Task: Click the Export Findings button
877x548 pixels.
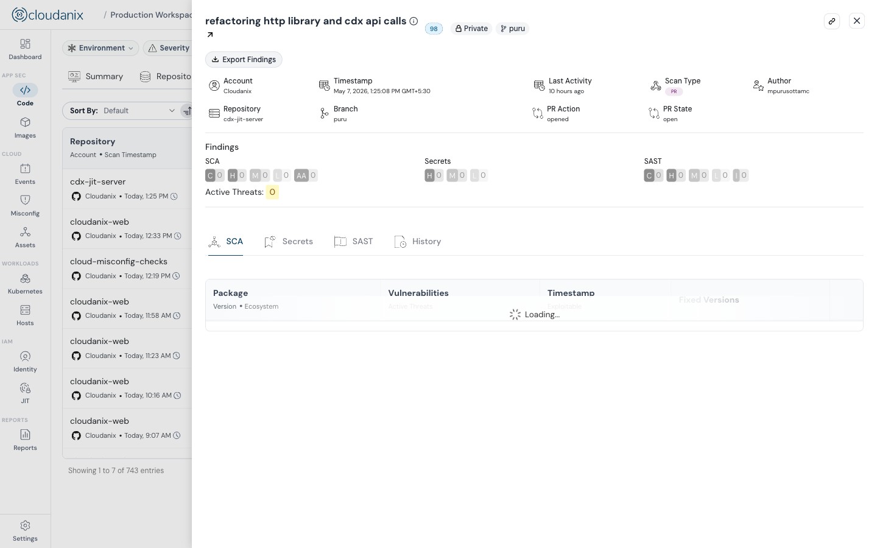Action: (244, 60)
